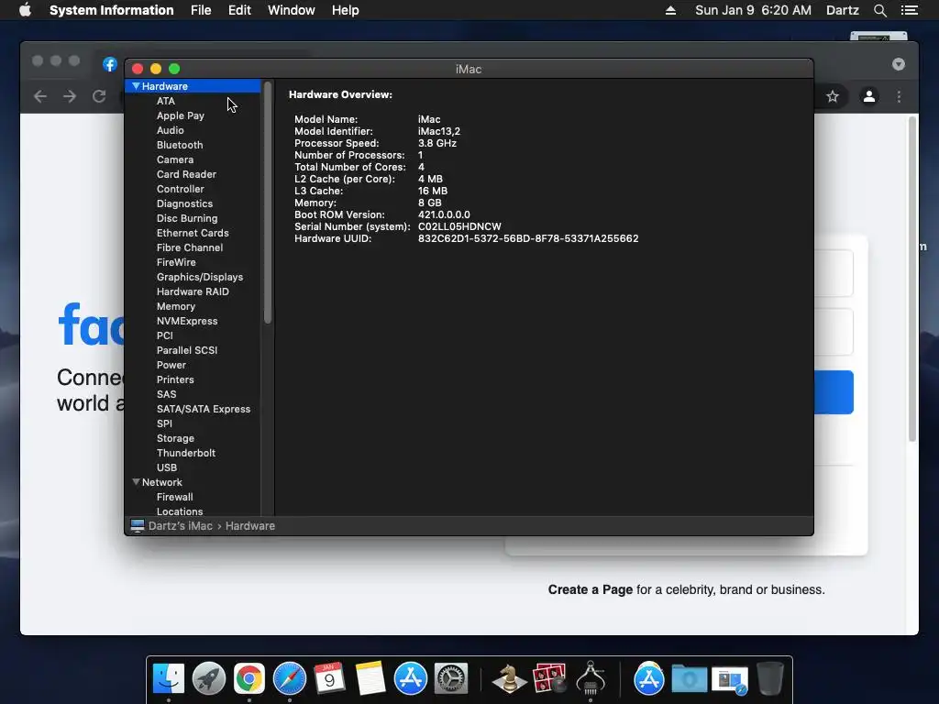This screenshot has width=939, height=704.
Task: Open Spotlight search magnifier in menu bar
Action: [x=879, y=10]
